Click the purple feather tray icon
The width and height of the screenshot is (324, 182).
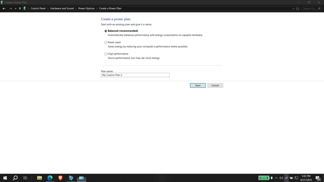pos(287,178)
